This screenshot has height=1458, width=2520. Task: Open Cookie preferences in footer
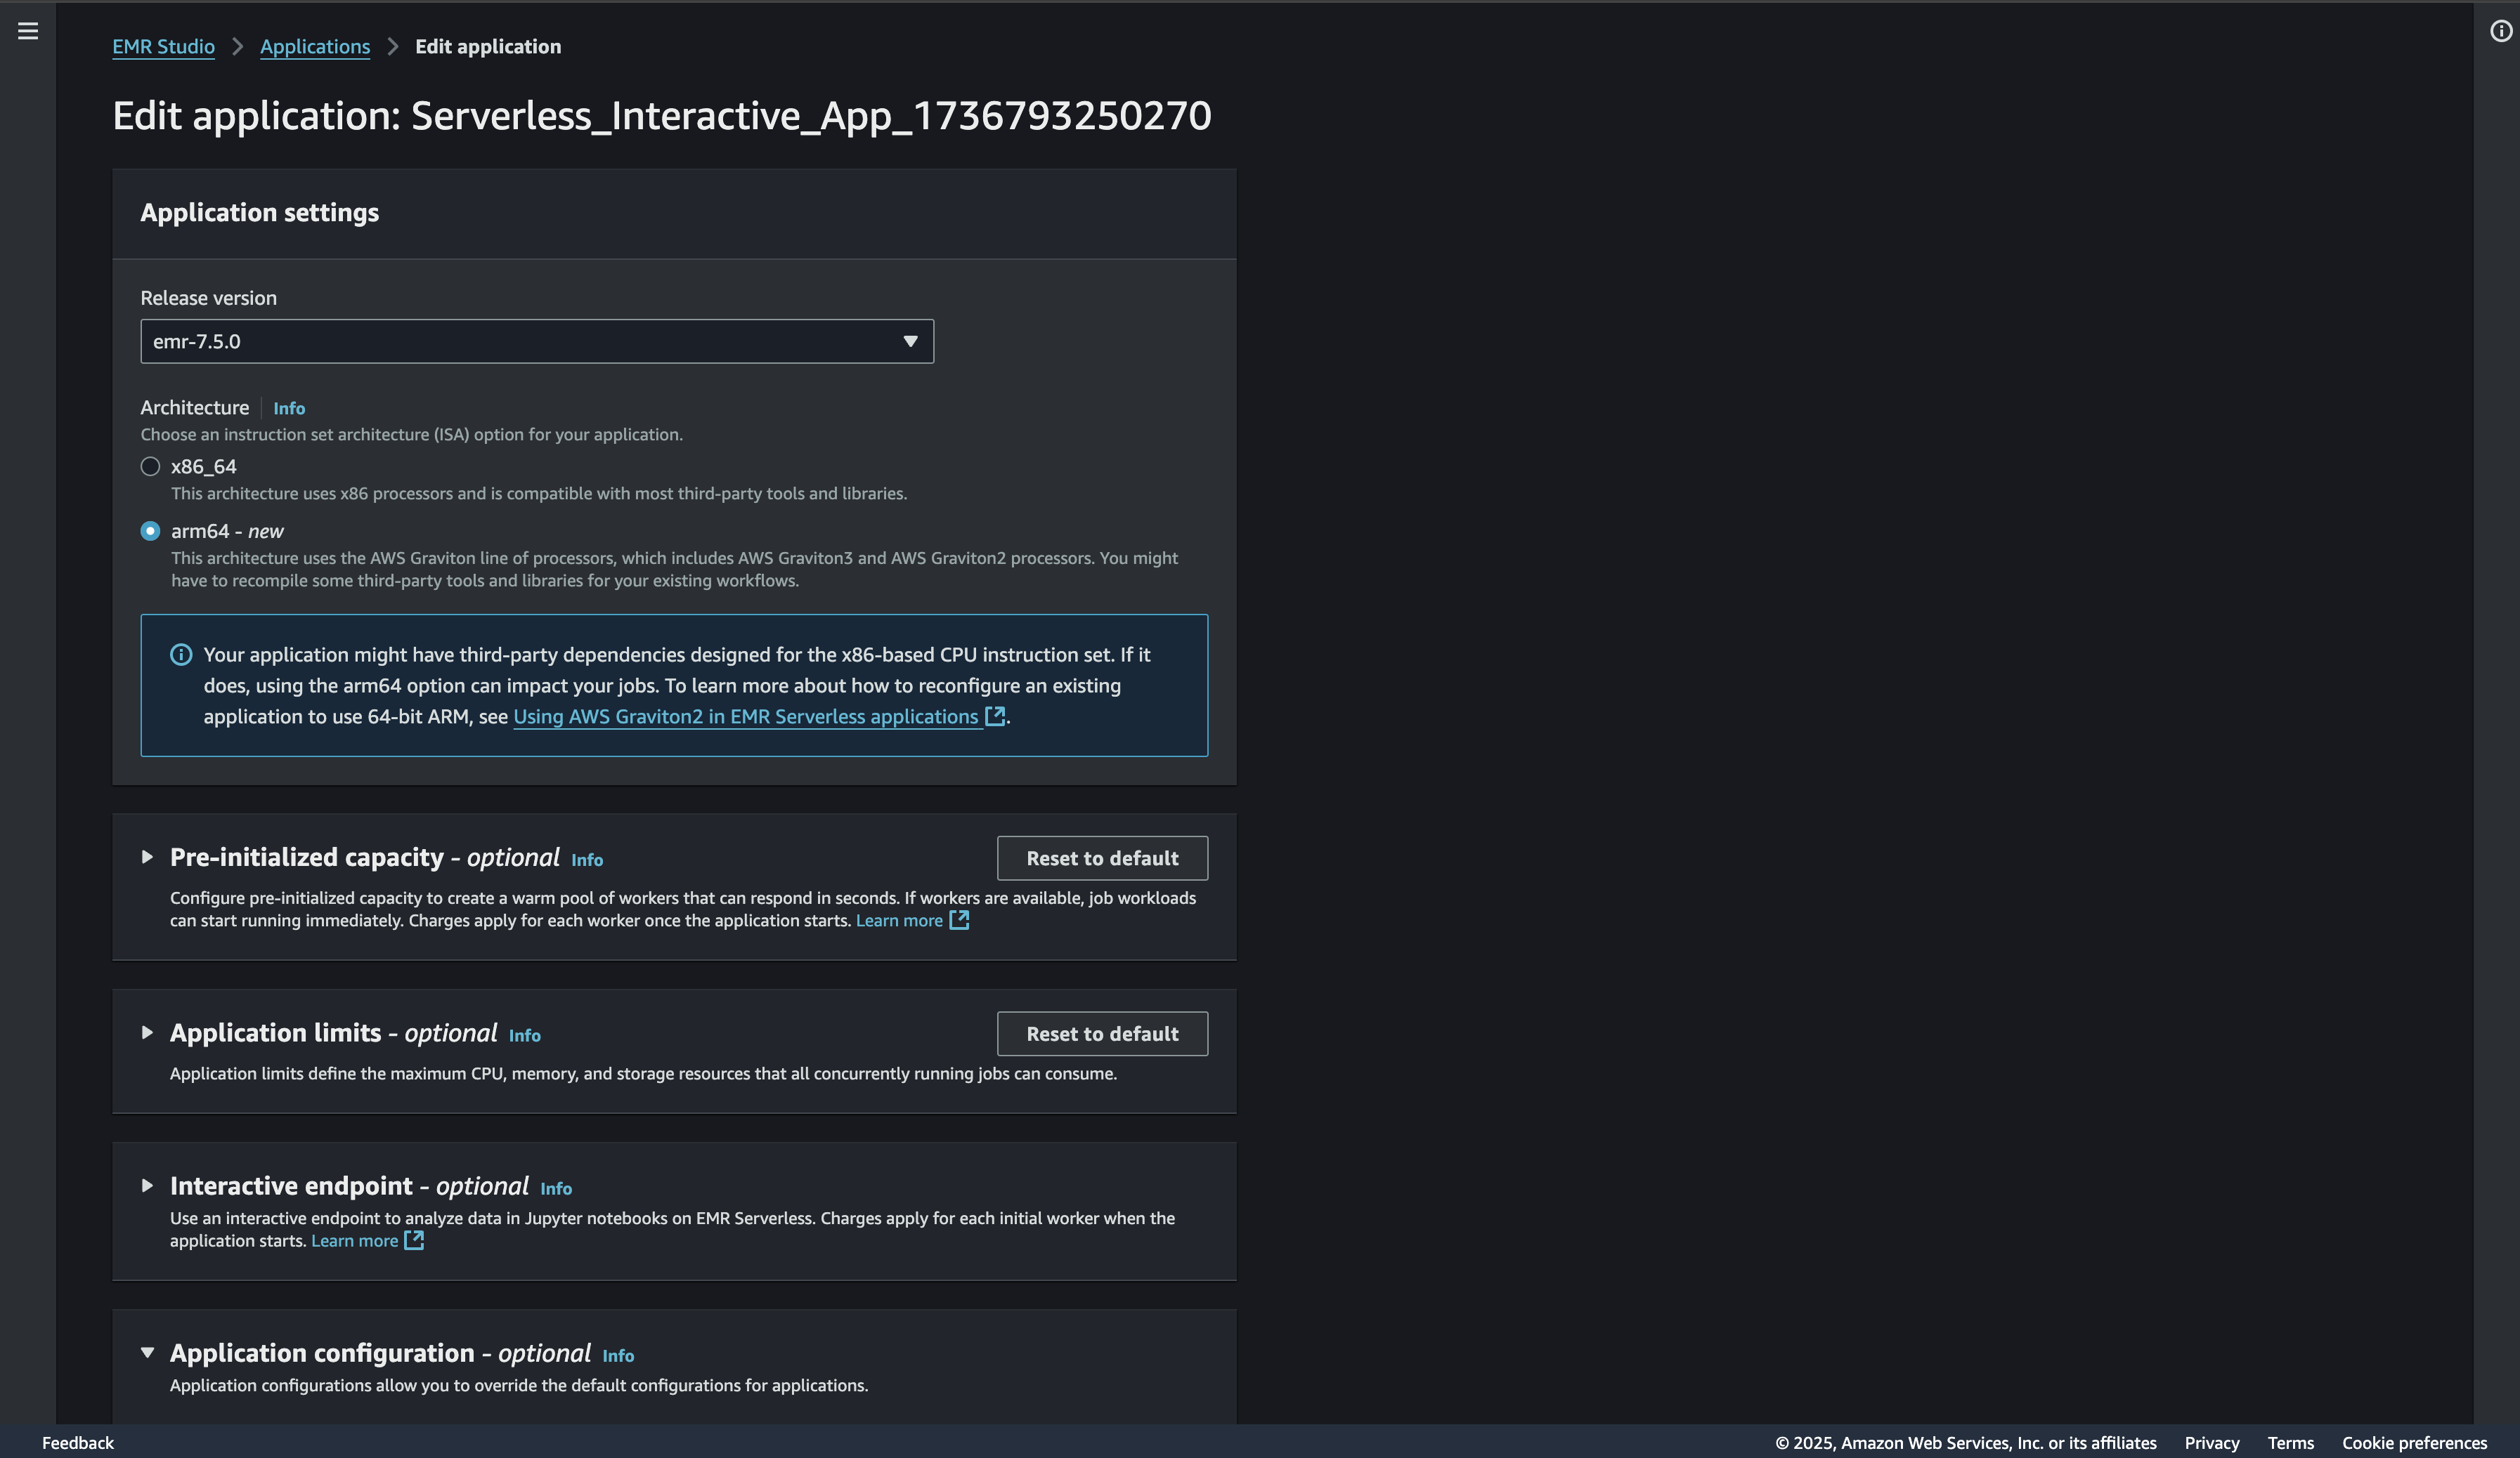(x=2414, y=1443)
